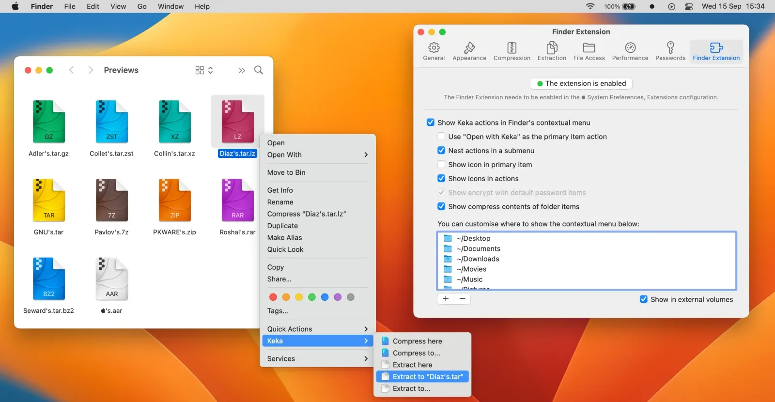Click The extension is enabled button
Viewport: 775px width, 402px height.
(581, 83)
